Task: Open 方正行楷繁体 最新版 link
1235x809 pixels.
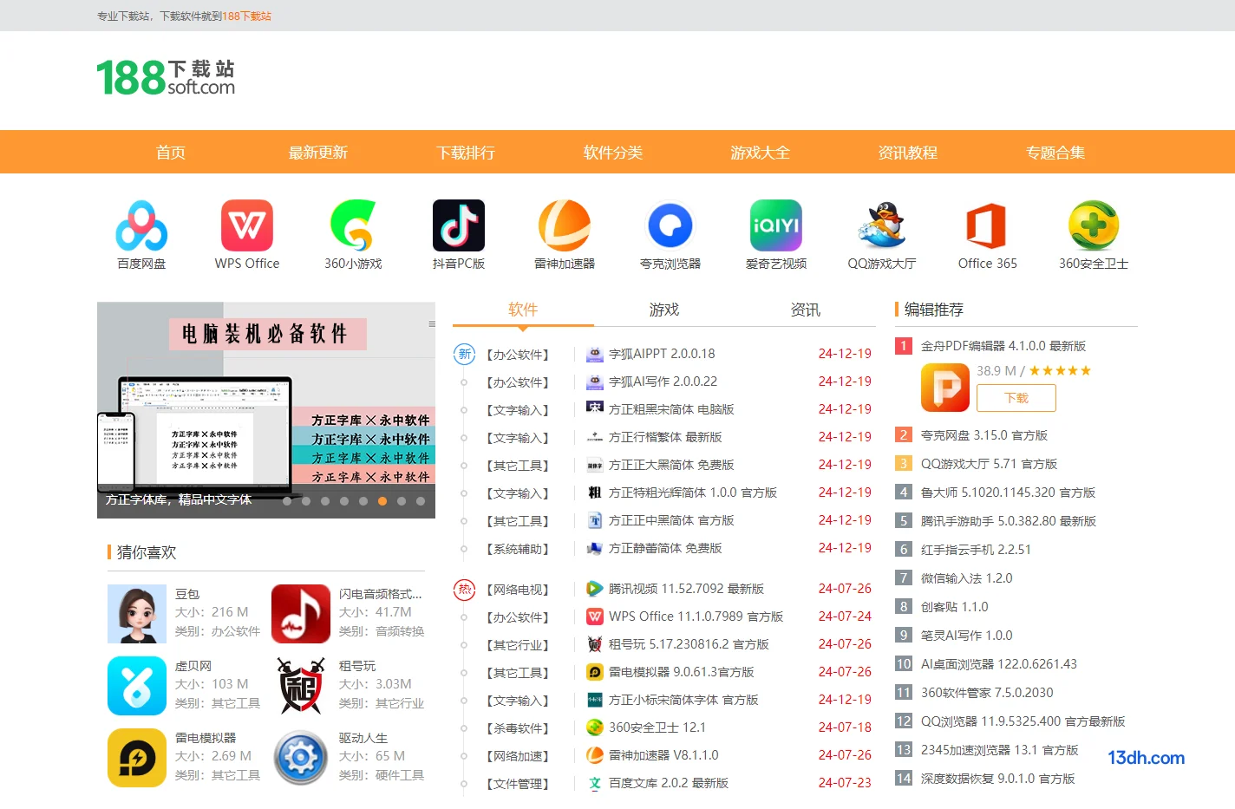Action: [665, 437]
